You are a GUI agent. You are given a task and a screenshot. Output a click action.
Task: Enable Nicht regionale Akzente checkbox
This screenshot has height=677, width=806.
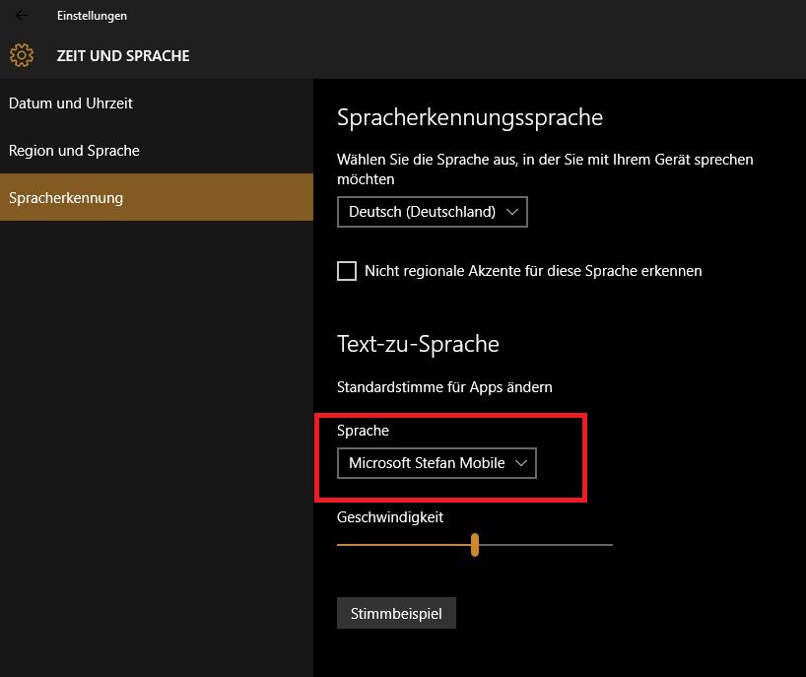pos(347,271)
